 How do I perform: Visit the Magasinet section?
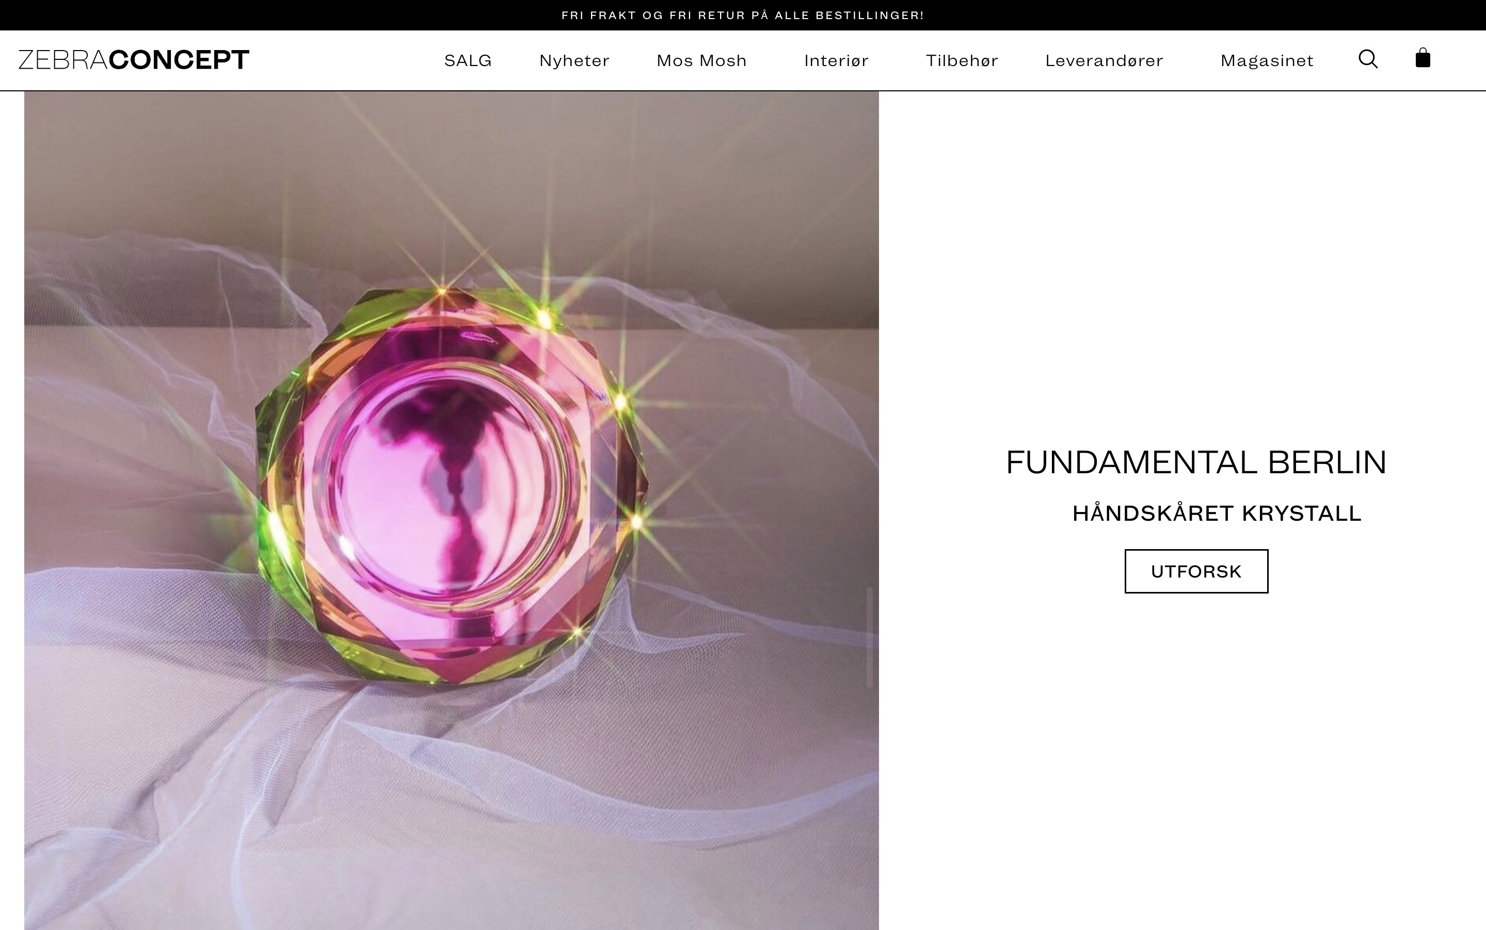tap(1267, 60)
